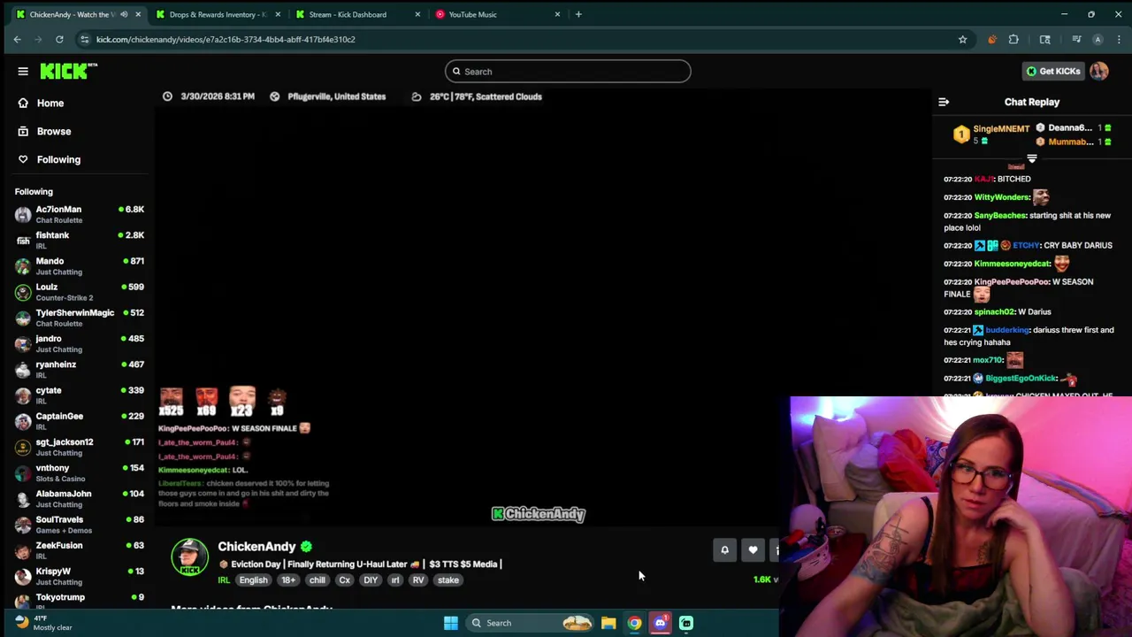Open cytate followed channel
Viewport: 1132px width, 637px height.
pos(80,395)
